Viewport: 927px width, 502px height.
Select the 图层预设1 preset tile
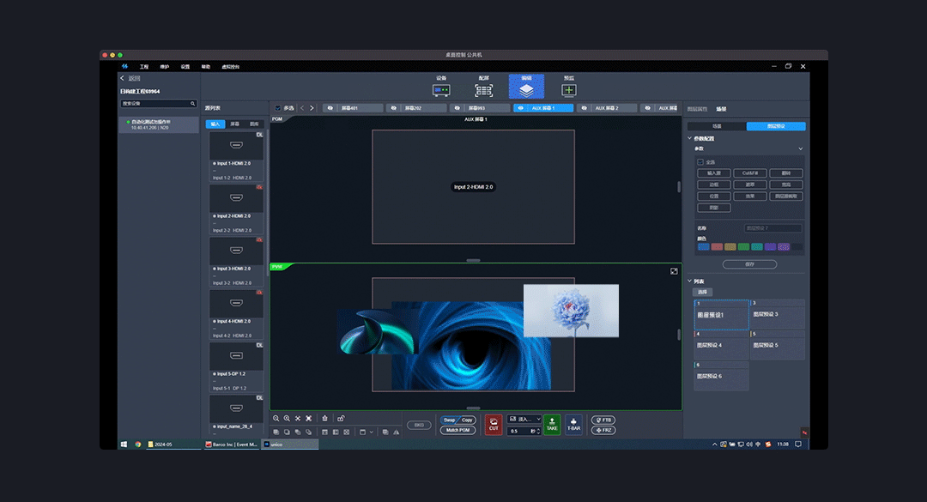pyautogui.click(x=721, y=315)
